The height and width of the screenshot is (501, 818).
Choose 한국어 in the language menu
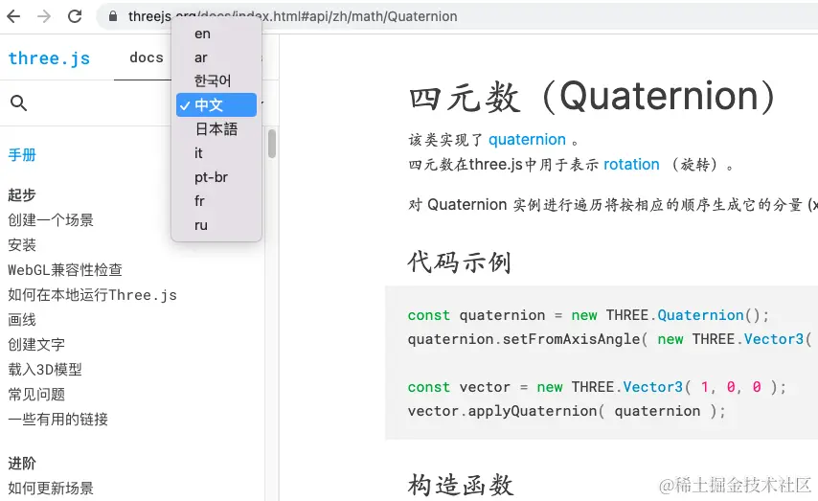pos(216,80)
